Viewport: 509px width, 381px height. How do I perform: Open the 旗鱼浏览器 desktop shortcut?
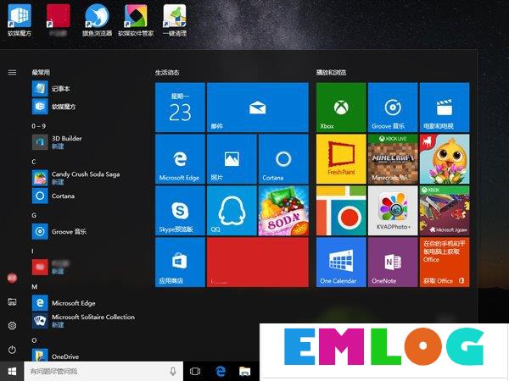tap(97, 19)
